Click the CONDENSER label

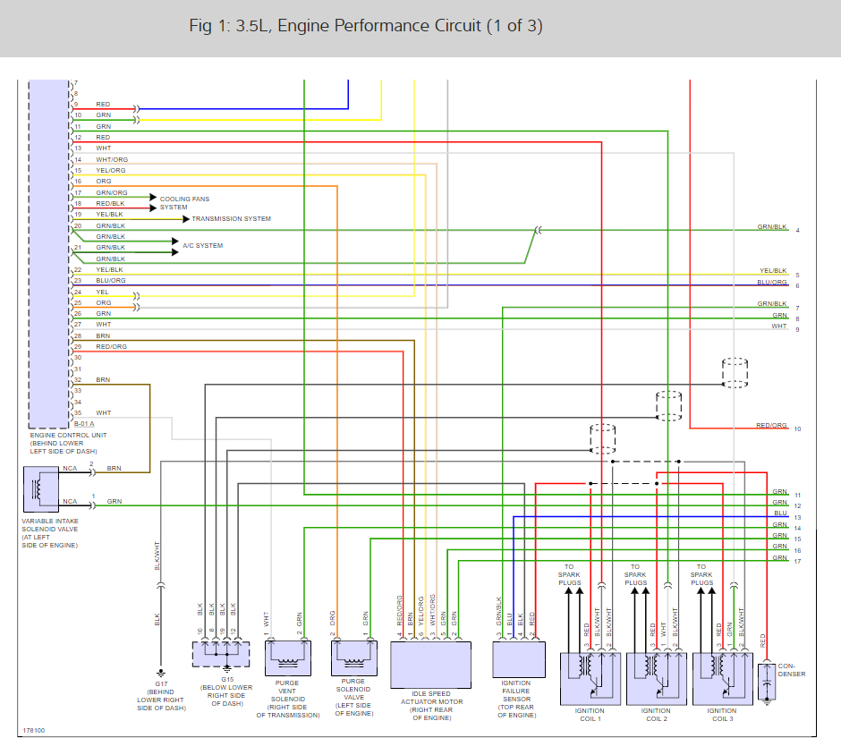pyautogui.click(x=792, y=670)
